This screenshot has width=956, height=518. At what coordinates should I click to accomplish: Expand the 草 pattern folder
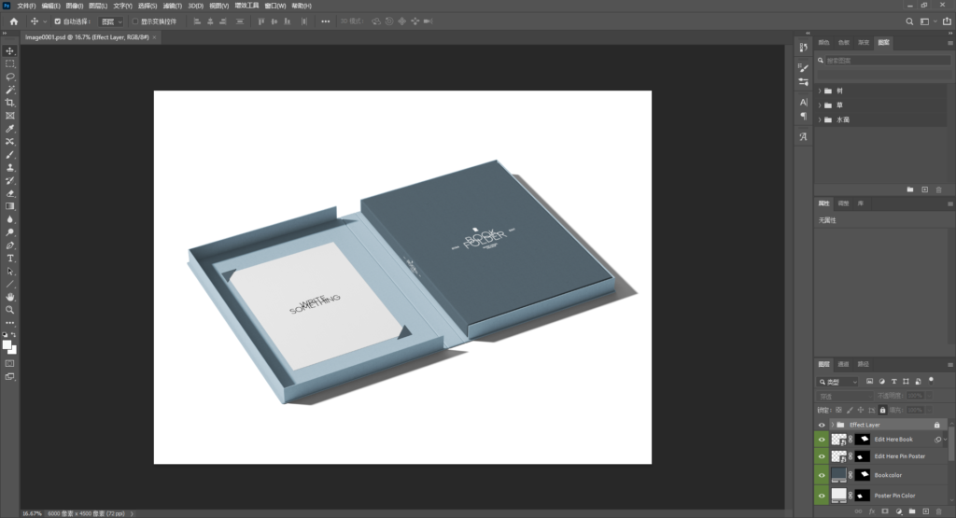click(820, 105)
